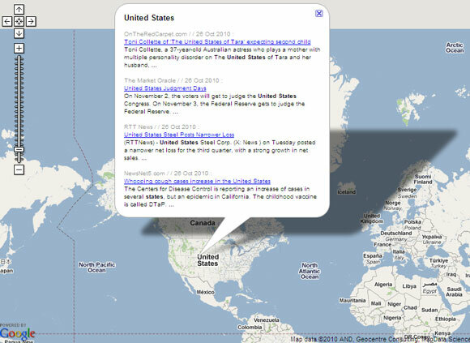
Task: Click the Canada label on map
Action: (x=203, y=223)
